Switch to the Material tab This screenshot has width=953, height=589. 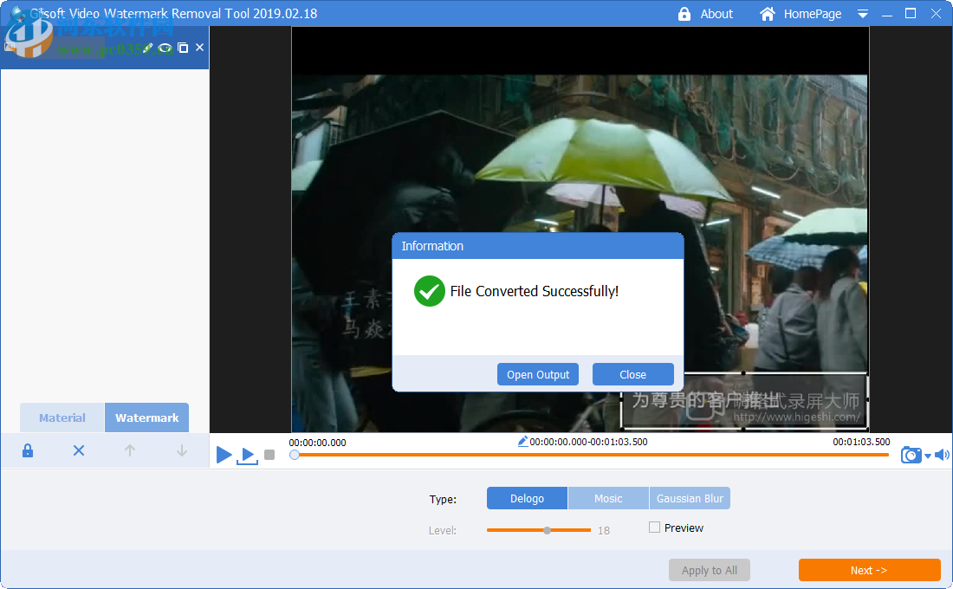[x=62, y=417]
